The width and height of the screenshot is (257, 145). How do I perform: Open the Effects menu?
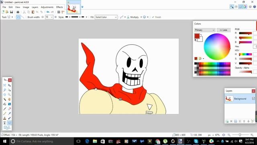[59, 7]
